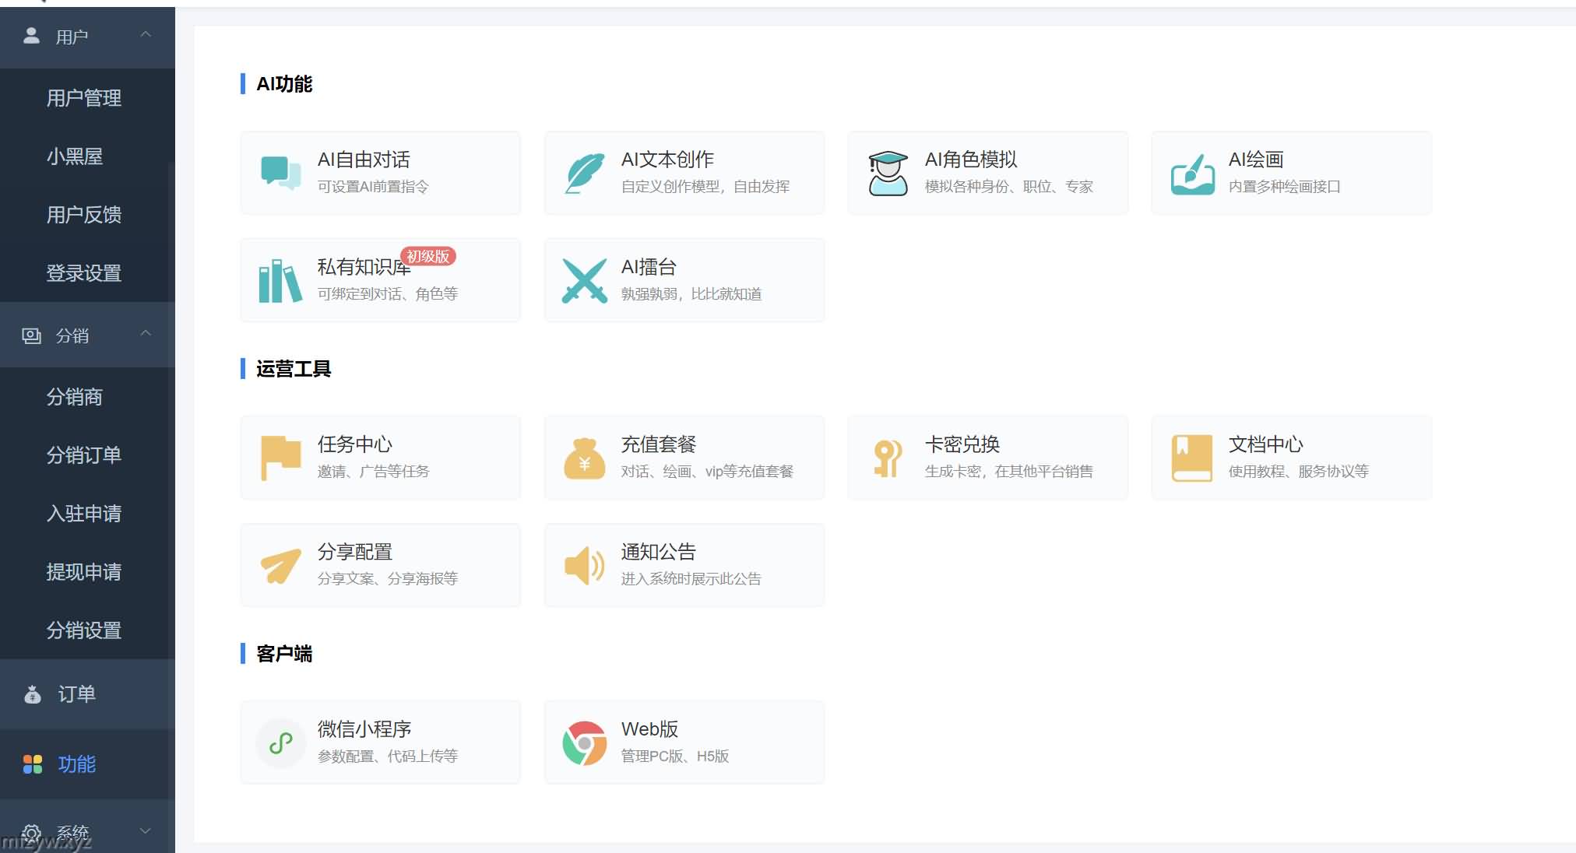Click the AI绘画 paintbrush icon
Screen dimensions: 1576x853
pos(1192,174)
